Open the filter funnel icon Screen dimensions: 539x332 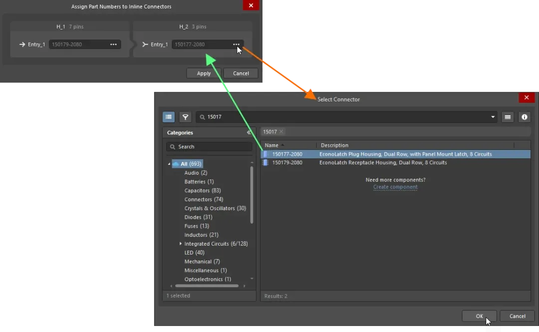(x=185, y=117)
